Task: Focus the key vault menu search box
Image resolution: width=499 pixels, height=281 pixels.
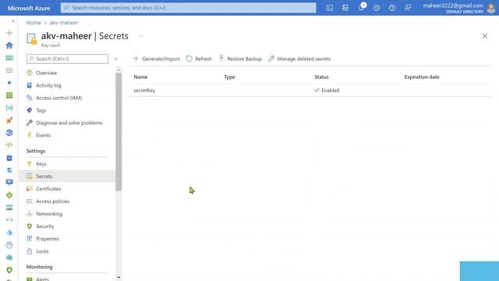Action: point(68,59)
